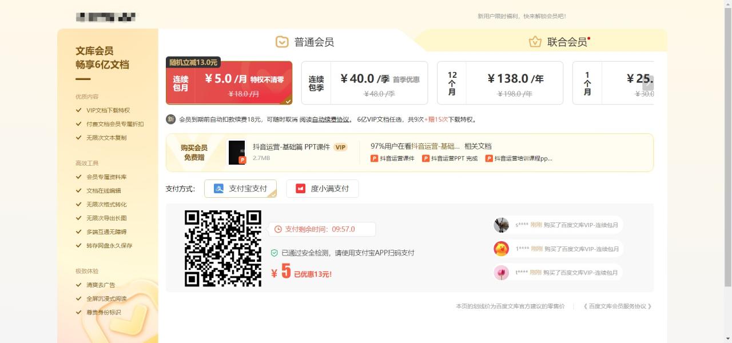Click PPT icon beside 抖音运营课件
The width and height of the screenshot is (732, 343).
pyautogui.click(x=375, y=158)
